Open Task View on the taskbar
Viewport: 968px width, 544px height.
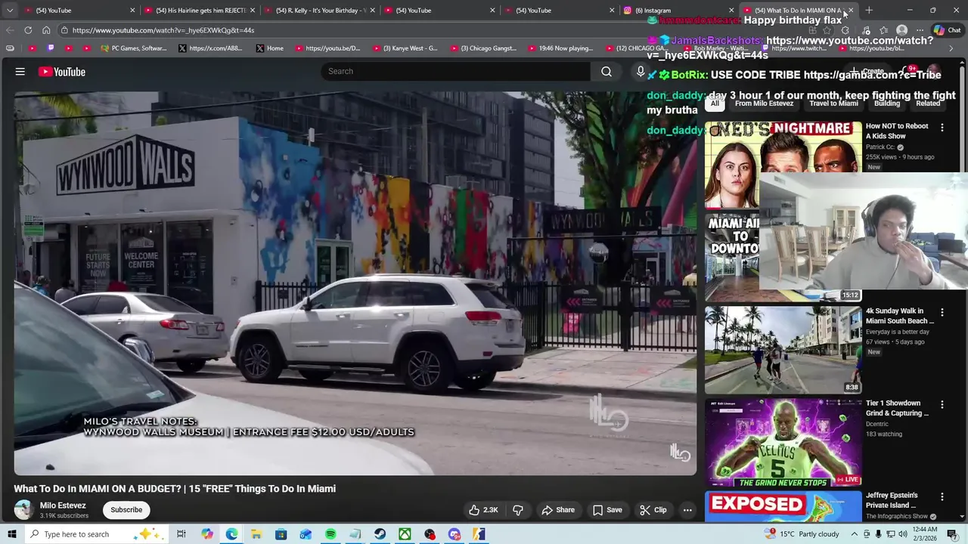[181, 534]
